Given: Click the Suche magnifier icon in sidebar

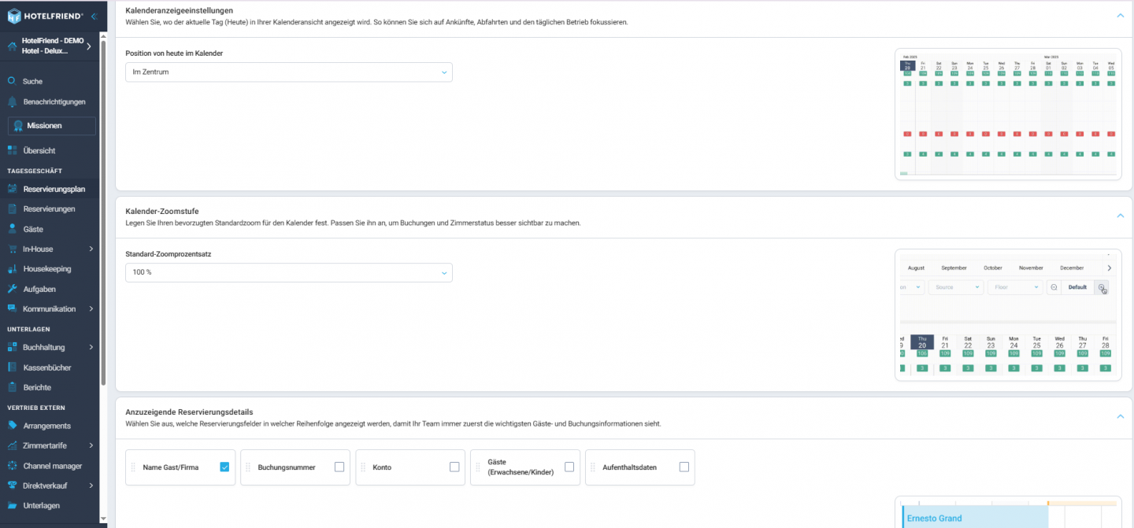Looking at the screenshot, I should [x=12, y=81].
